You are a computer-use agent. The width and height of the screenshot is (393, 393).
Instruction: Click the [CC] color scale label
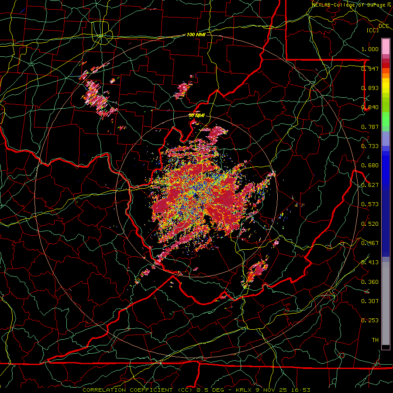pyautogui.click(x=373, y=30)
